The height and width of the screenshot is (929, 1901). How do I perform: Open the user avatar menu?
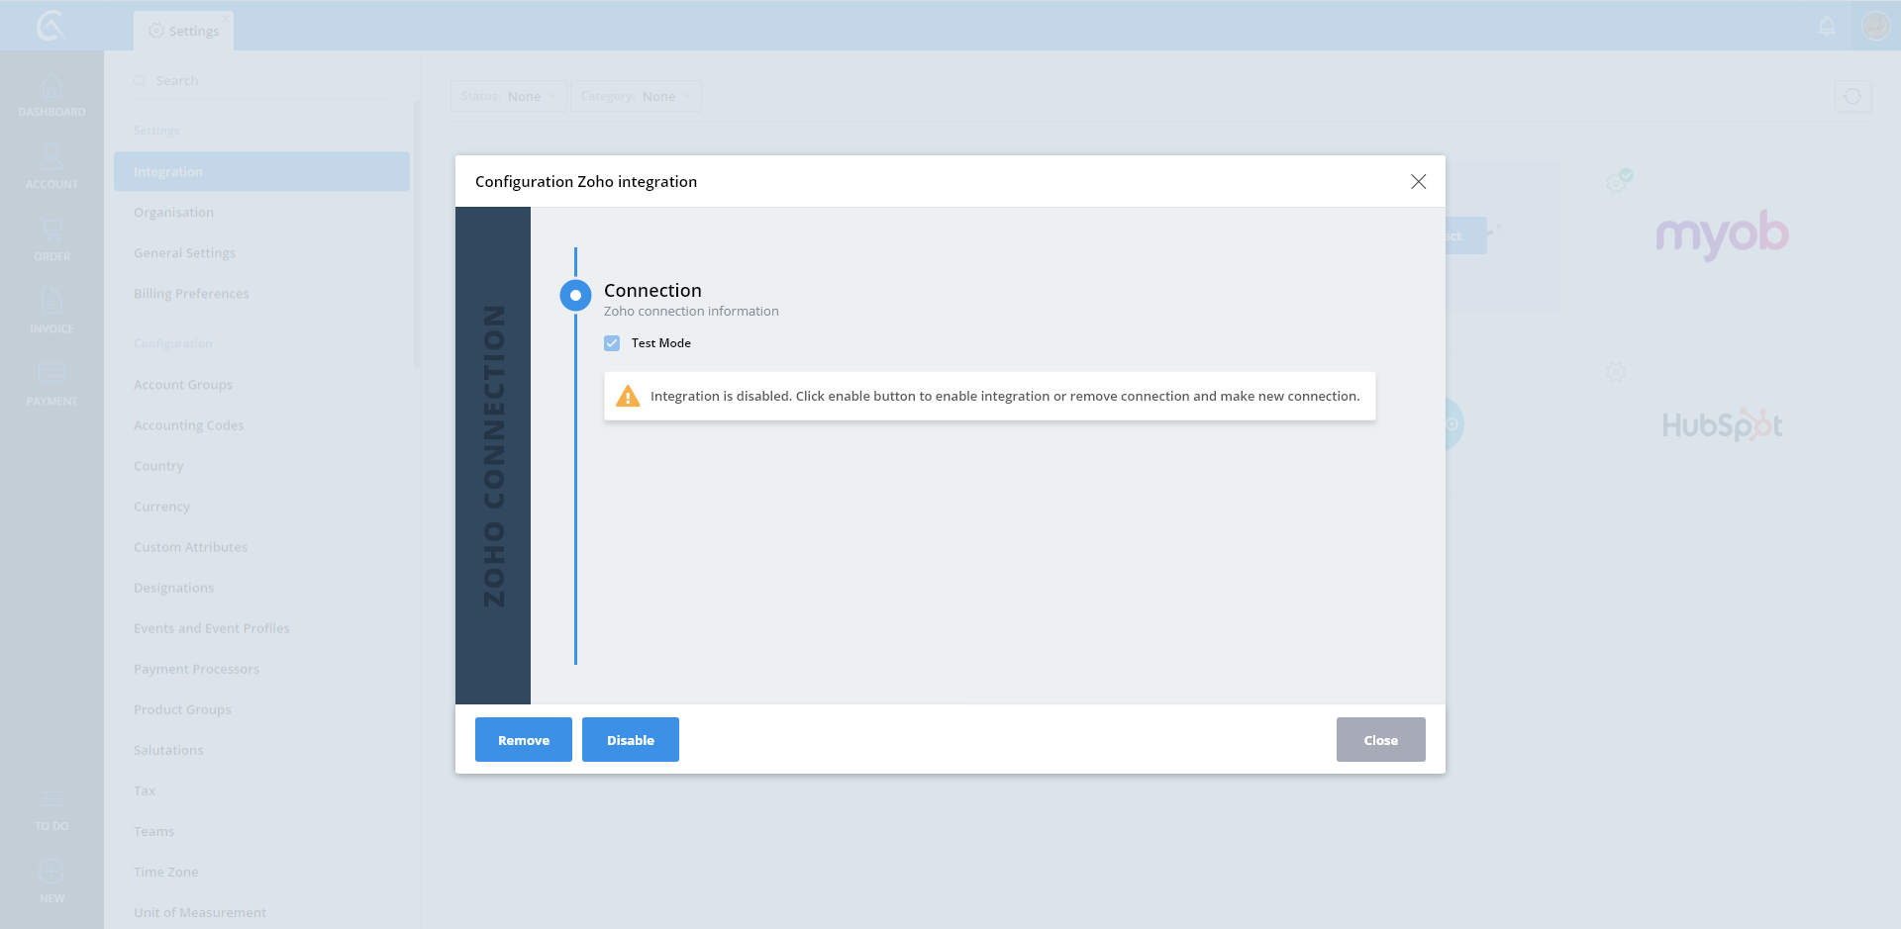tap(1875, 26)
